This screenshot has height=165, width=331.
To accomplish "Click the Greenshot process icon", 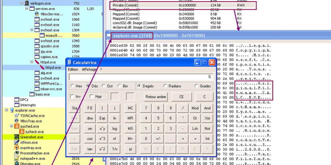I will click(x=17, y=137).
